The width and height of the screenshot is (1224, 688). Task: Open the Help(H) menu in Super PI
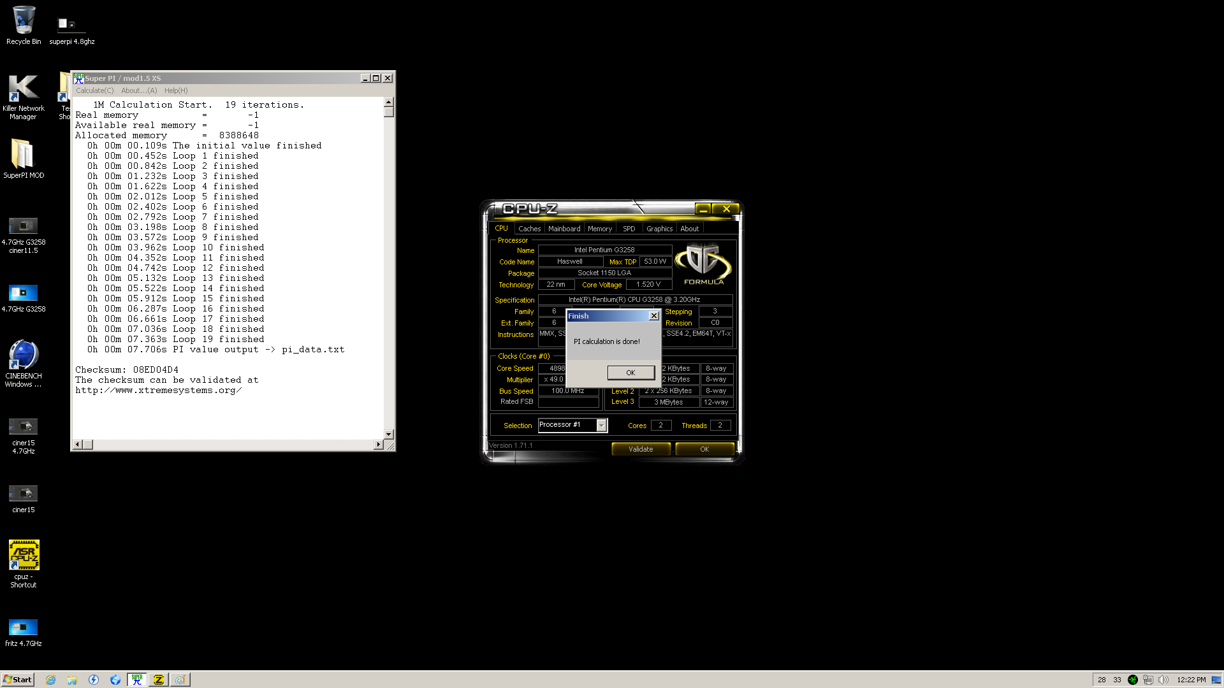176,90
